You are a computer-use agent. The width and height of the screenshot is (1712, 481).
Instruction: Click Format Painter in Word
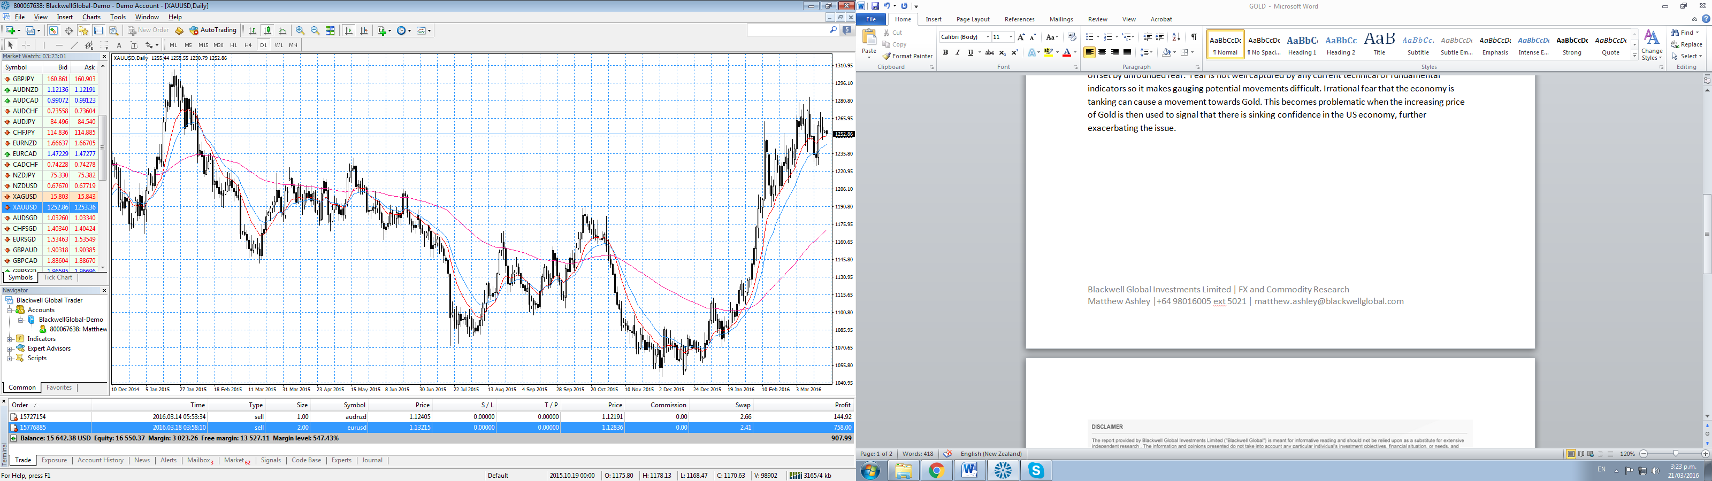[x=908, y=57]
